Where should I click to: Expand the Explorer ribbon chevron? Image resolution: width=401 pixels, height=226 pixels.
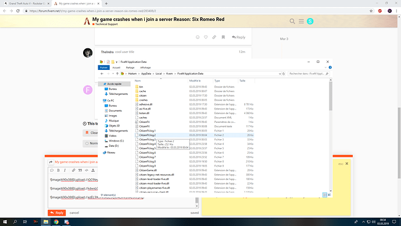325,68
